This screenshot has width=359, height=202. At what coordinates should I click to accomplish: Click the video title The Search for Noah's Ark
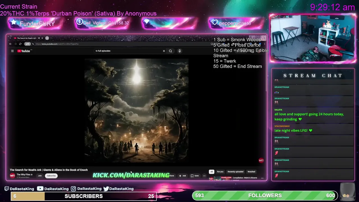click(49, 170)
